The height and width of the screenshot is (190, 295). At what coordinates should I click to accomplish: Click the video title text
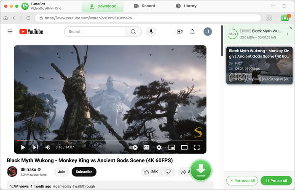(90, 160)
